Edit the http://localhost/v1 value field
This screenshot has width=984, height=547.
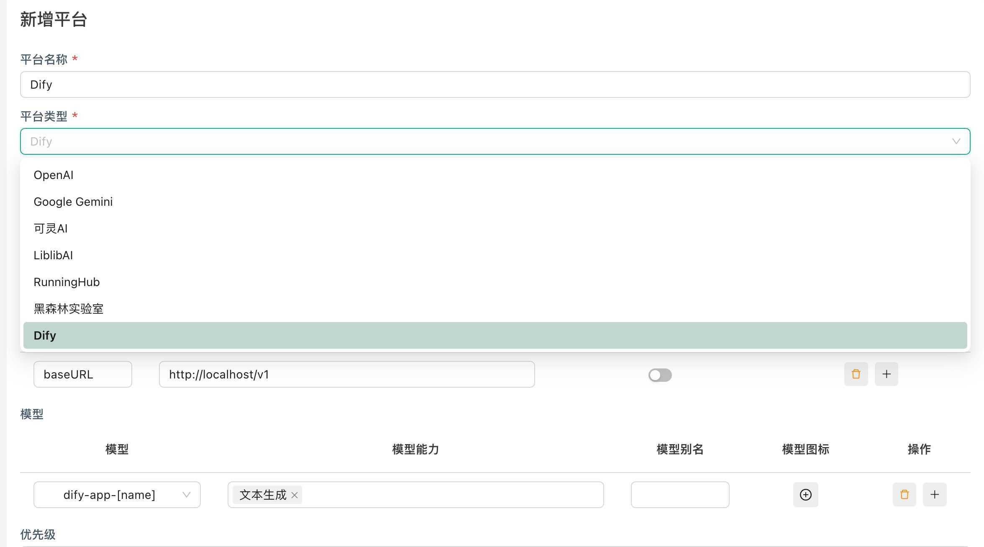click(x=347, y=374)
